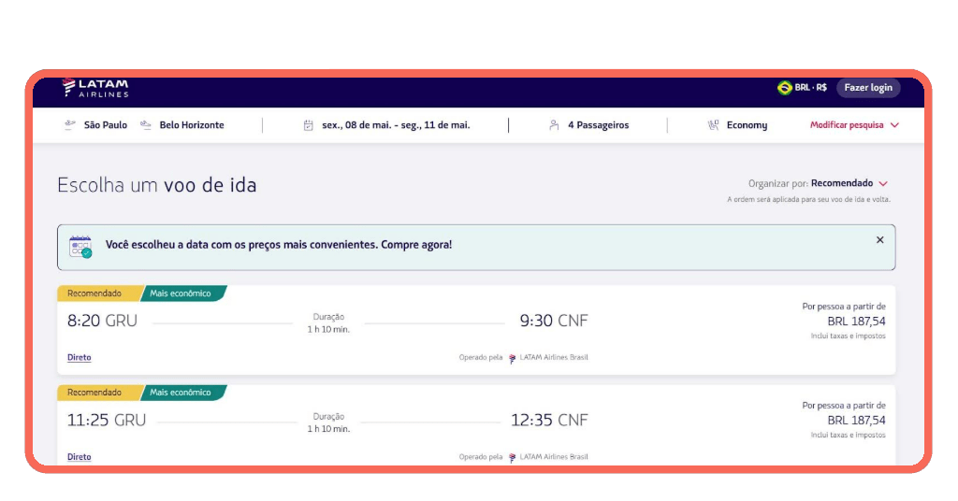Click the calendar icon in the info banner
The image size is (958, 501).
pyautogui.click(x=80, y=247)
